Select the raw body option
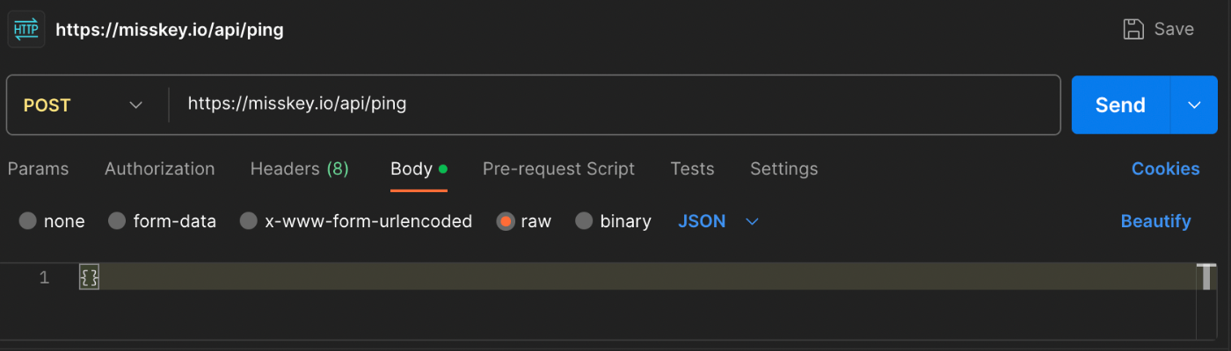This screenshot has height=351, width=1231. click(505, 221)
